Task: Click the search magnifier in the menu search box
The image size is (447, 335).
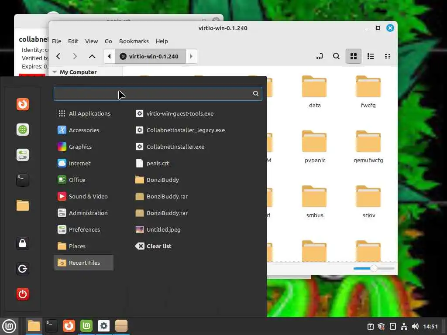Action: pos(256,93)
